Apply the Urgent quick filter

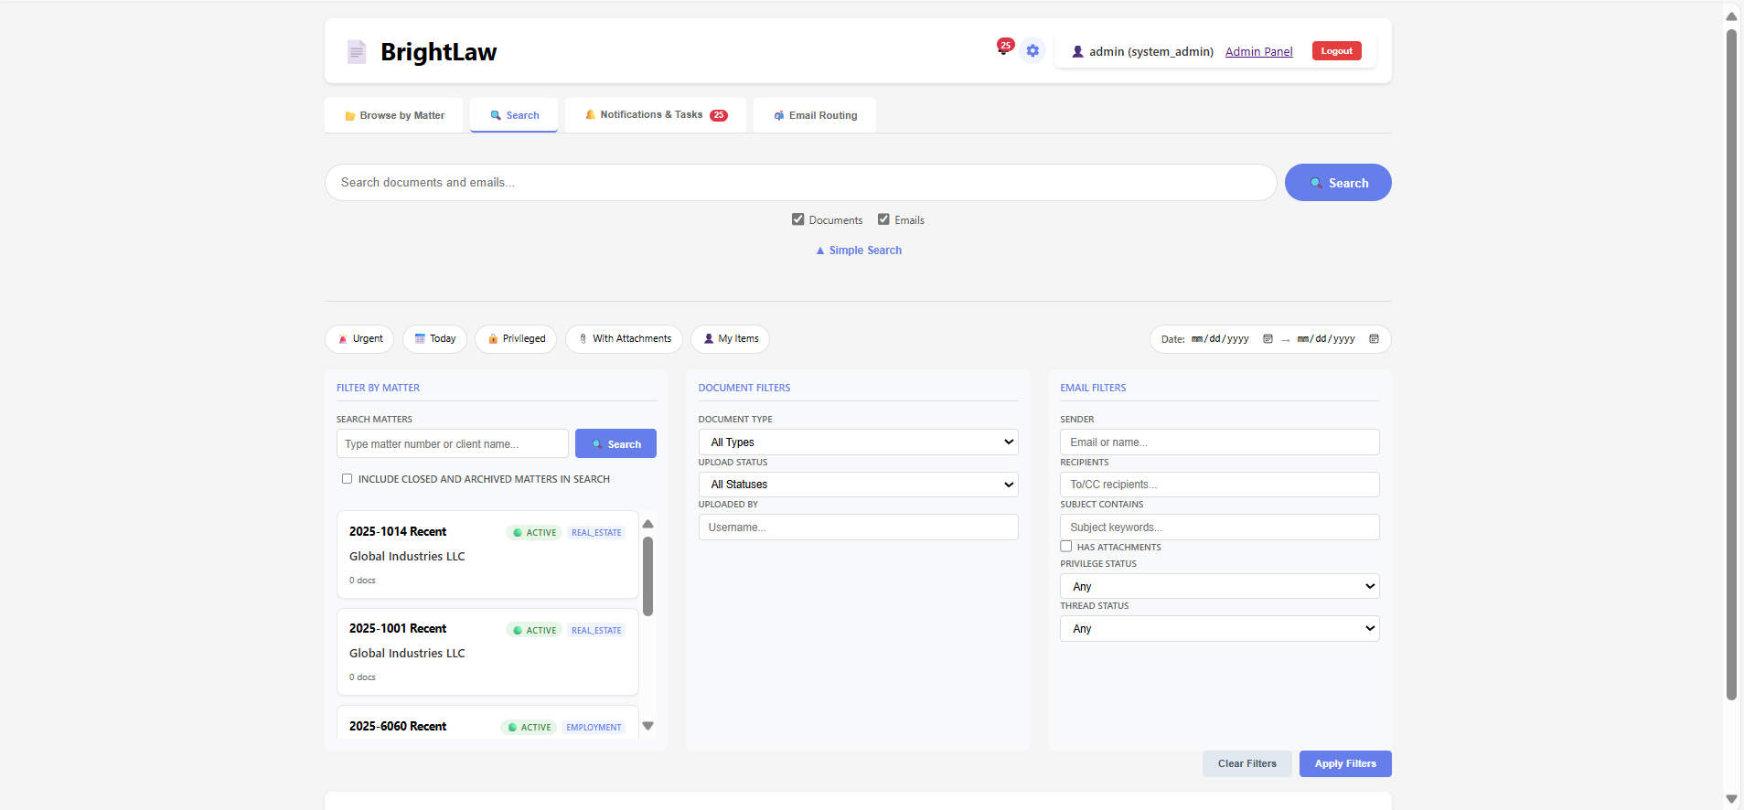coord(359,339)
